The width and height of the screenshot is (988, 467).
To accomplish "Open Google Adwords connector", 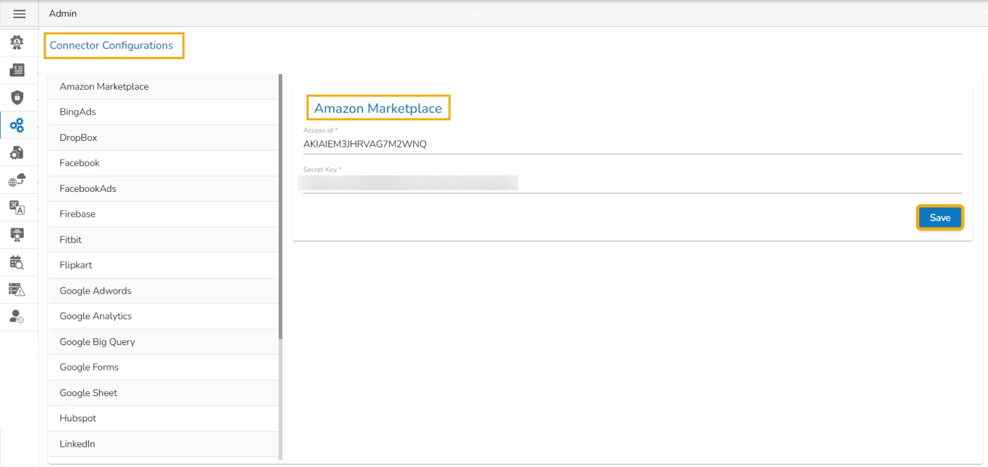I will pyautogui.click(x=164, y=291).
